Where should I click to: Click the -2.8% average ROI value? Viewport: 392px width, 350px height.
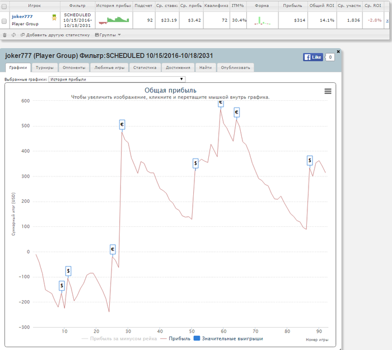375,20
